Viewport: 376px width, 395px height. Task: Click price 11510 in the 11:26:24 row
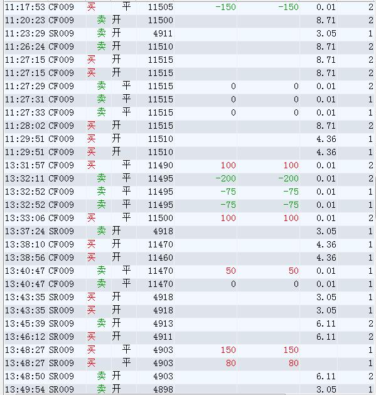pos(161,46)
